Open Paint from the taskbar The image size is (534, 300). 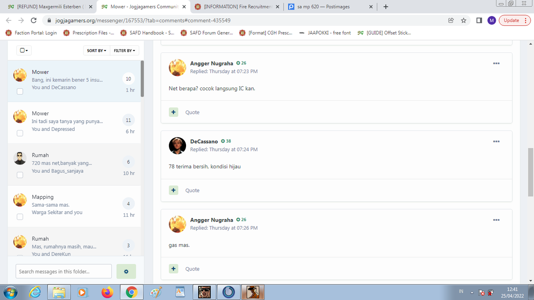point(156,292)
